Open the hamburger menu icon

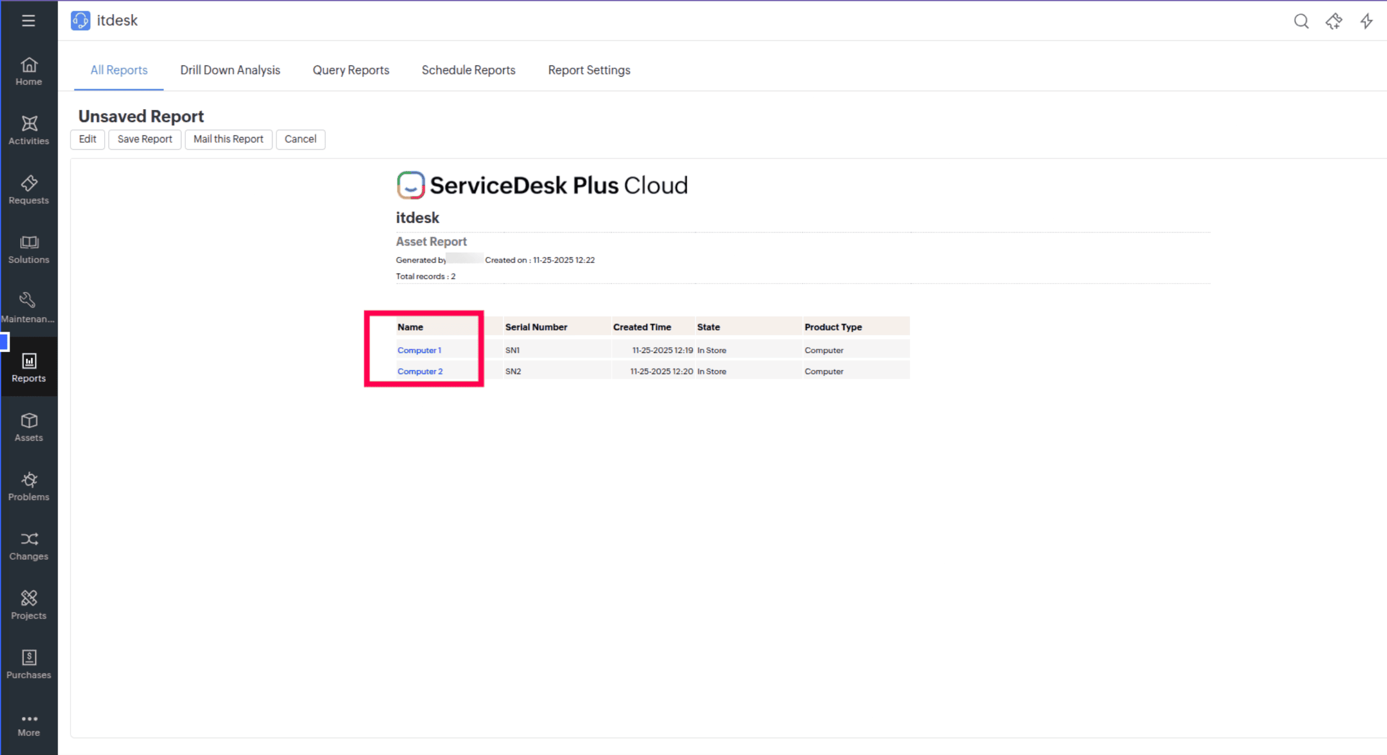point(29,21)
